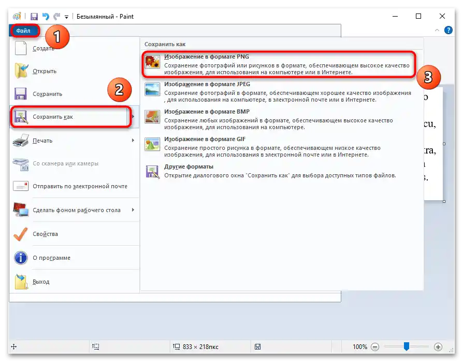463x363 pixels.
Task: Open О программе from the file menu
Action: (x=74, y=258)
